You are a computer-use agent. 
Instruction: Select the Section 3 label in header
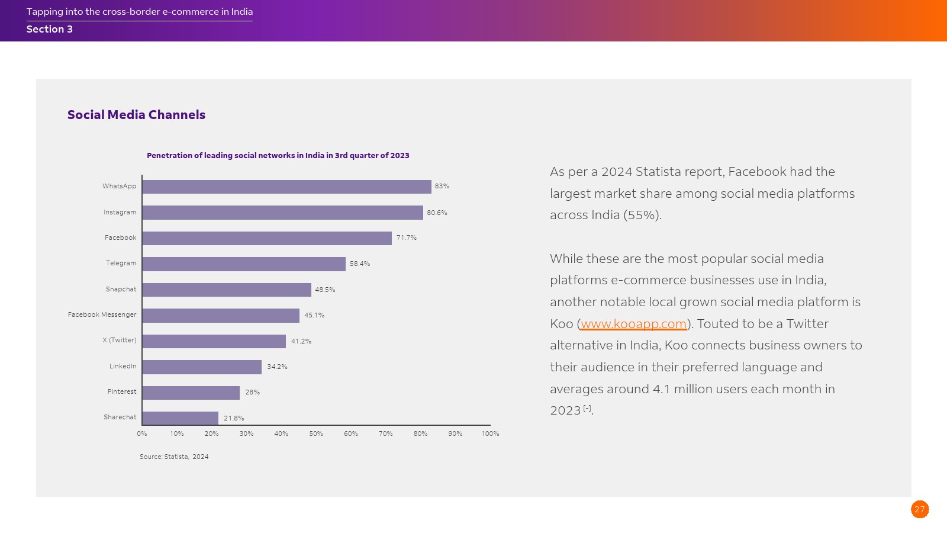(49, 30)
